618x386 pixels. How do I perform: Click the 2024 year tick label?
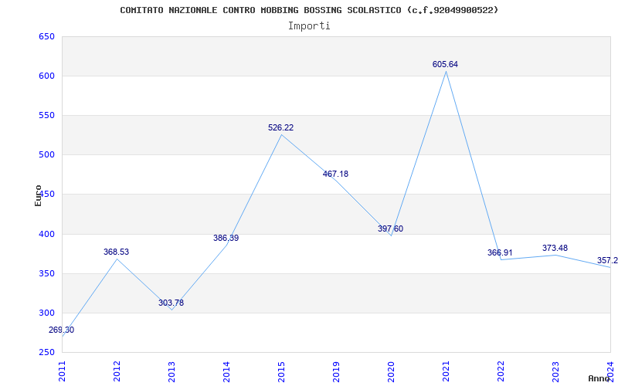point(610,371)
